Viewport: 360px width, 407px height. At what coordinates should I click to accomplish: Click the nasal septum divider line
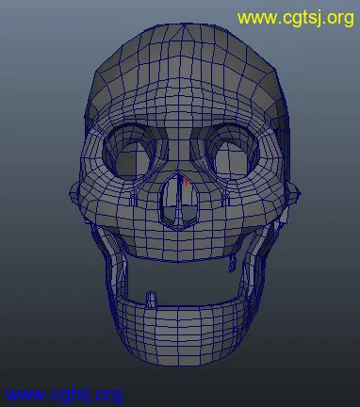179,201
